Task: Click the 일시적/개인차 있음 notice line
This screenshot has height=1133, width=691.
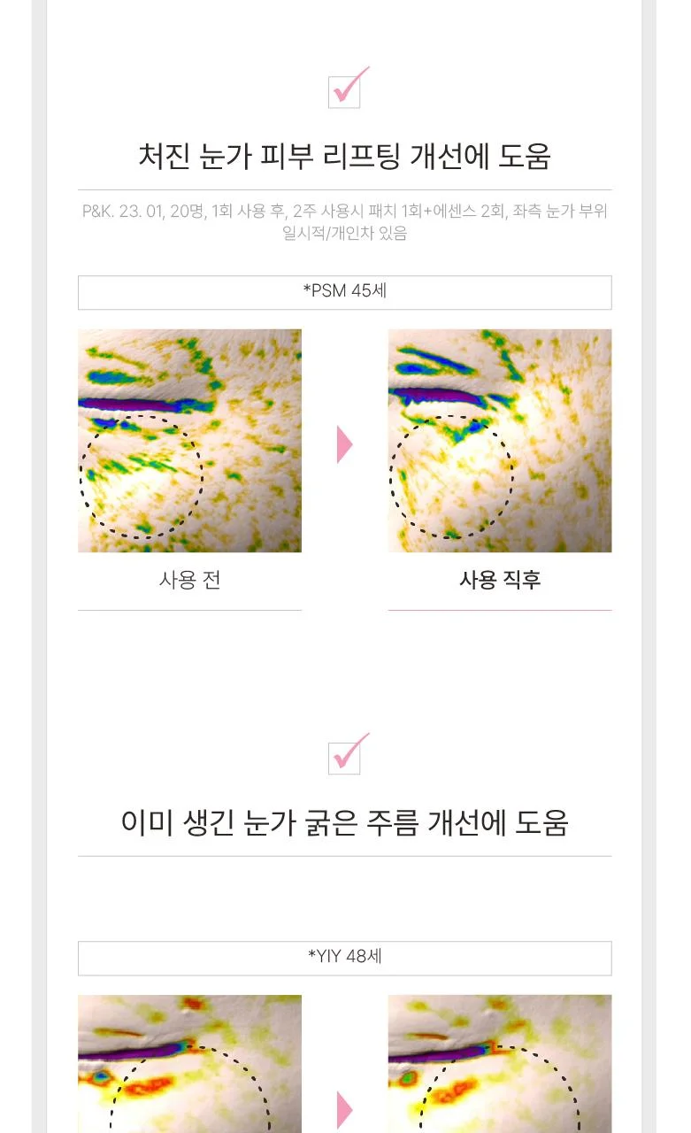Action: point(345,234)
